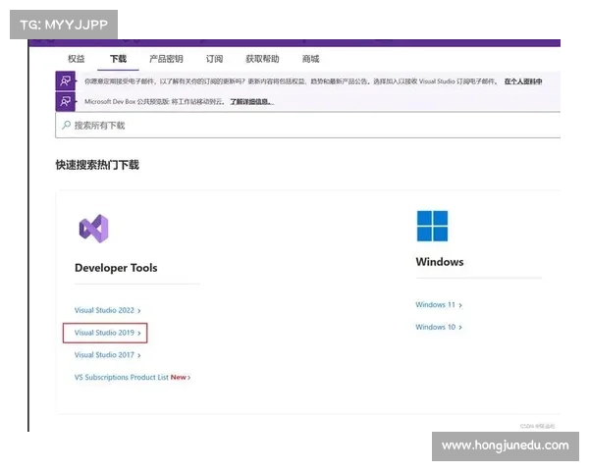Click the chevron beside Windows 11

(460, 305)
